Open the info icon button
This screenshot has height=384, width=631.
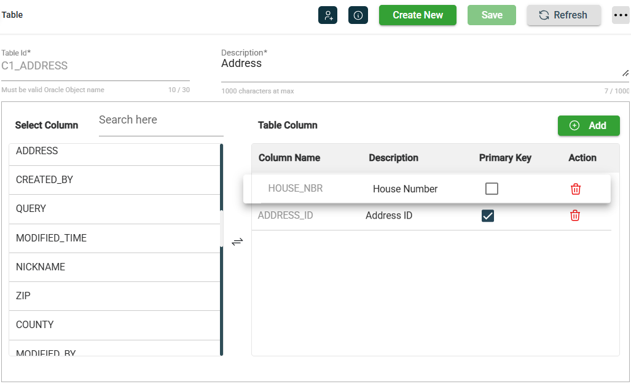[x=358, y=15]
